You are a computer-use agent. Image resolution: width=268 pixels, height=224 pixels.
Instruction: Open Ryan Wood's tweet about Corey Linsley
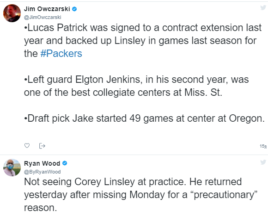tap(141, 195)
